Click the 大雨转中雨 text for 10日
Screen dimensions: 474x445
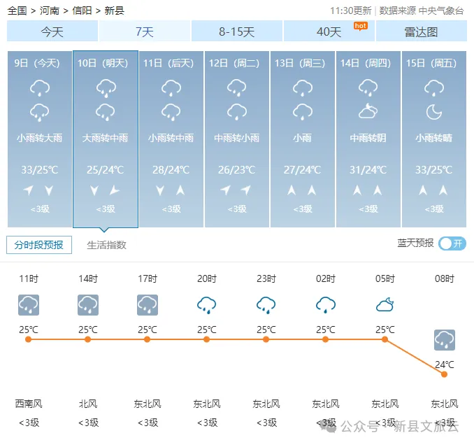(x=105, y=139)
